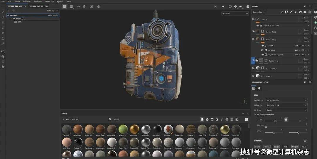
Task: Open the Base color channel dropdown
Action: coord(259,12)
